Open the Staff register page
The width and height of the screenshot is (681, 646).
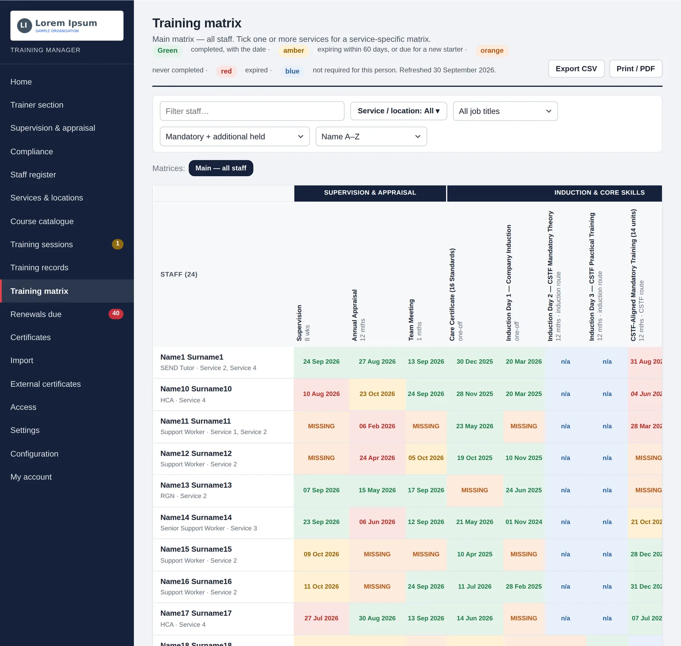point(67,174)
